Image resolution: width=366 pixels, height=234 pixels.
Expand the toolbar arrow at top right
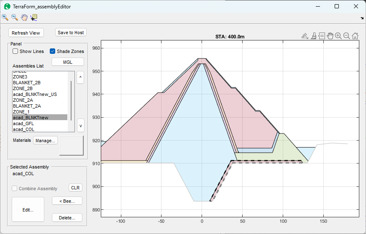coord(361,18)
